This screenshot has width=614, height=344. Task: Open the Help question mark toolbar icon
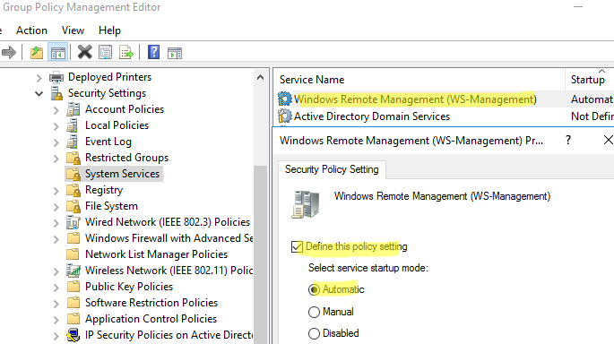click(x=153, y=52)
